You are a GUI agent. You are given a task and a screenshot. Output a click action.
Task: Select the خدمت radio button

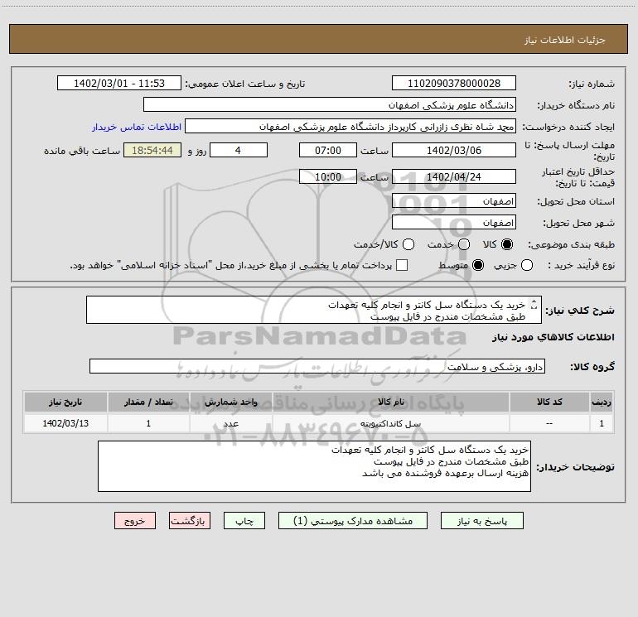(x=464, y=244)
